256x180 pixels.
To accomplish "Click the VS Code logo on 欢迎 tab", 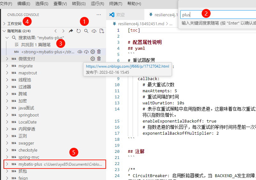I will coord(112,15).
